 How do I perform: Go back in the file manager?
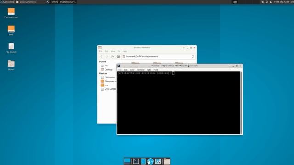pyautogui.click(x=102, y=56)
